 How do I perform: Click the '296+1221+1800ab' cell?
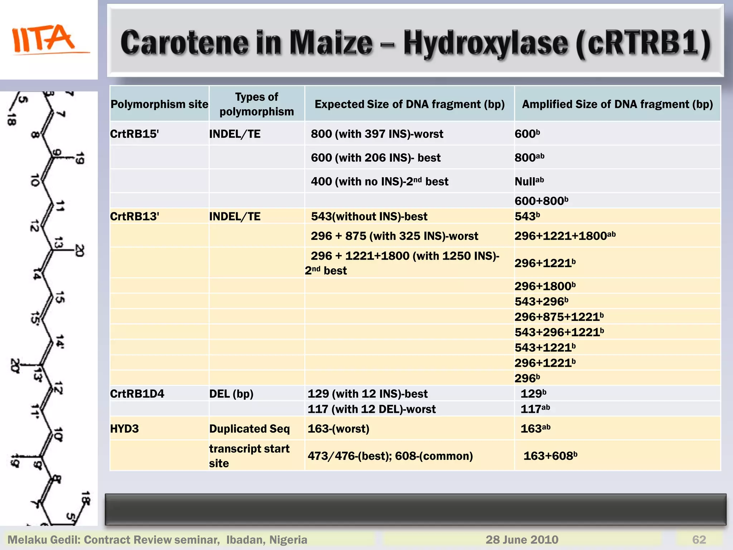(x=617, y=236)
